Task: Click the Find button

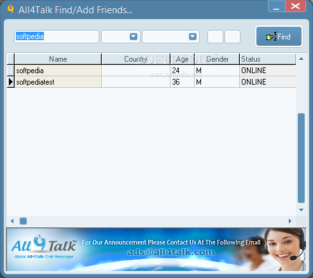Action: click(x=279, y=36)
